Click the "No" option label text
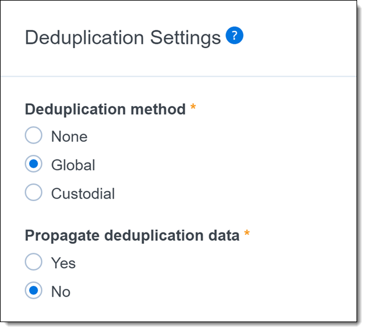This screenshot has height=331, width=366. [61, 292]
